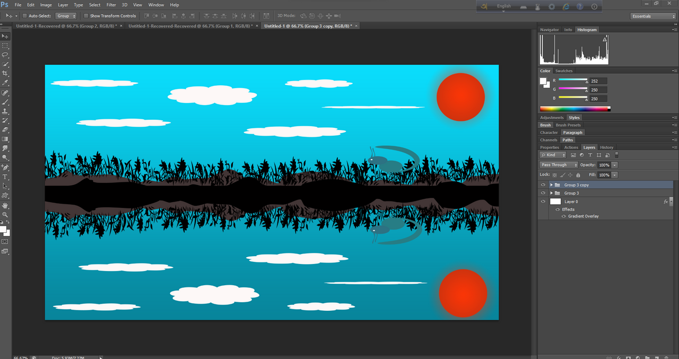Toggle Gradient Overlay effect visibility

564,216
